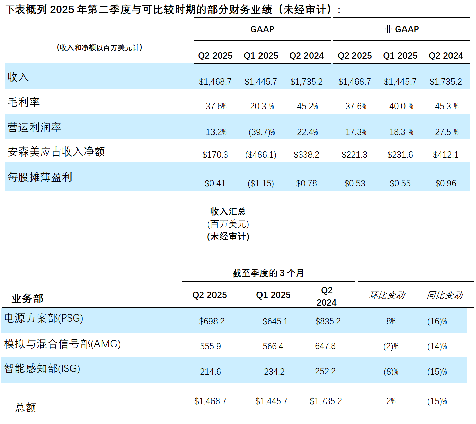Select operating margin value '(39.7)%'

pyautogui.click(x=262, y=132)
